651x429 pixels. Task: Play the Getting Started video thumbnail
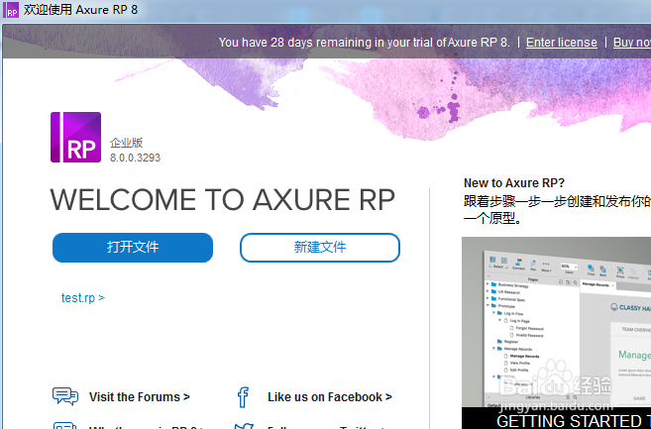[x=556, y=332]
